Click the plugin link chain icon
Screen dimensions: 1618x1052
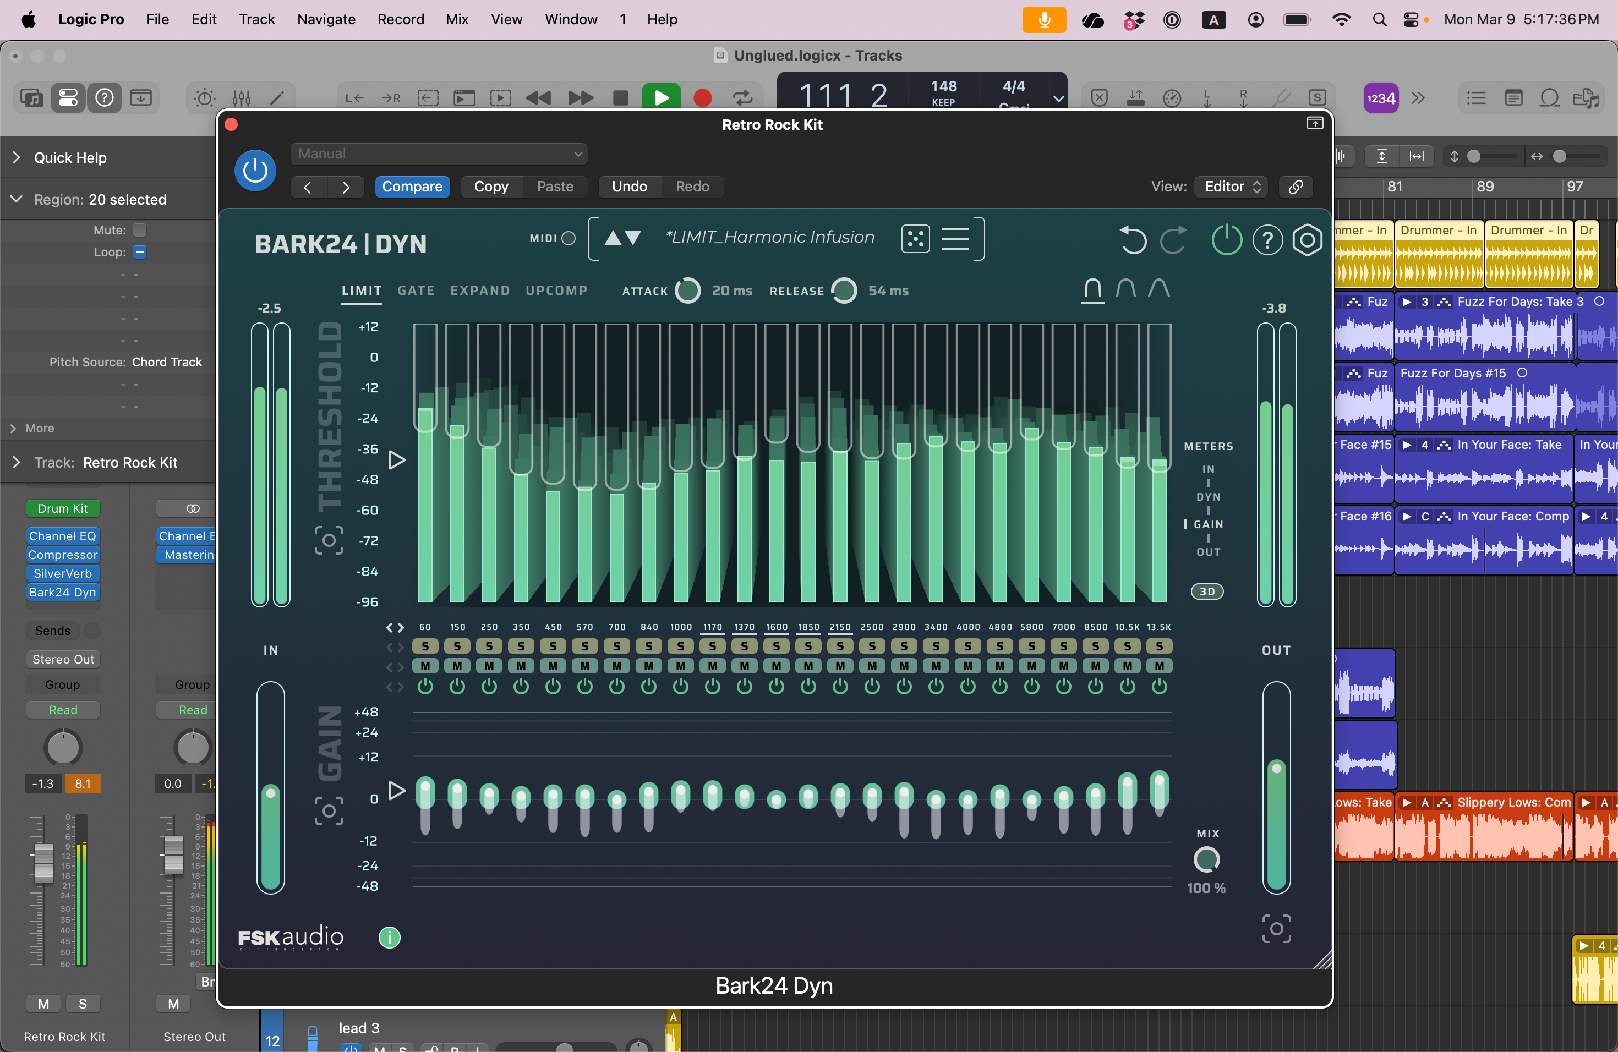[x=1296, y=187]
